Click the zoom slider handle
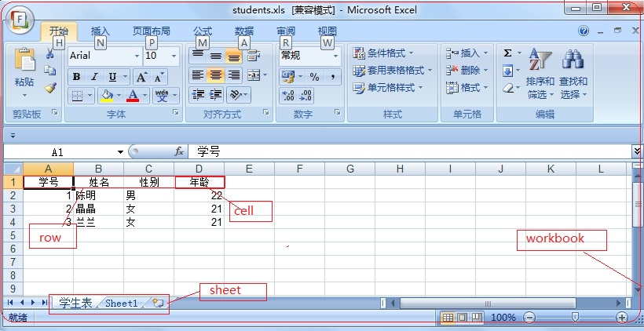 [x=576, y=317]
